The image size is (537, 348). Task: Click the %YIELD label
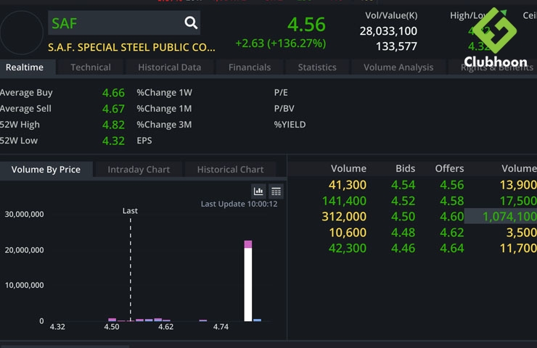tap(290, 125)
